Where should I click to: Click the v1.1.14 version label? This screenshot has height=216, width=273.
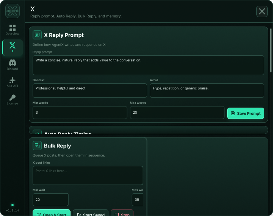point(13,210)
